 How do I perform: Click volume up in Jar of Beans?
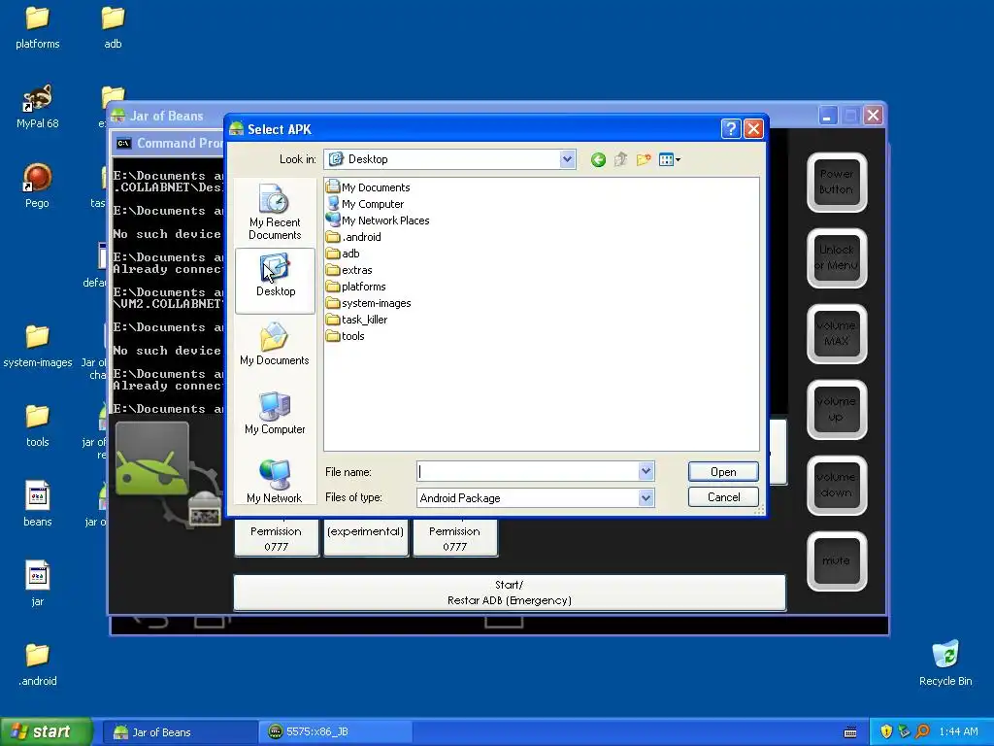837,409
